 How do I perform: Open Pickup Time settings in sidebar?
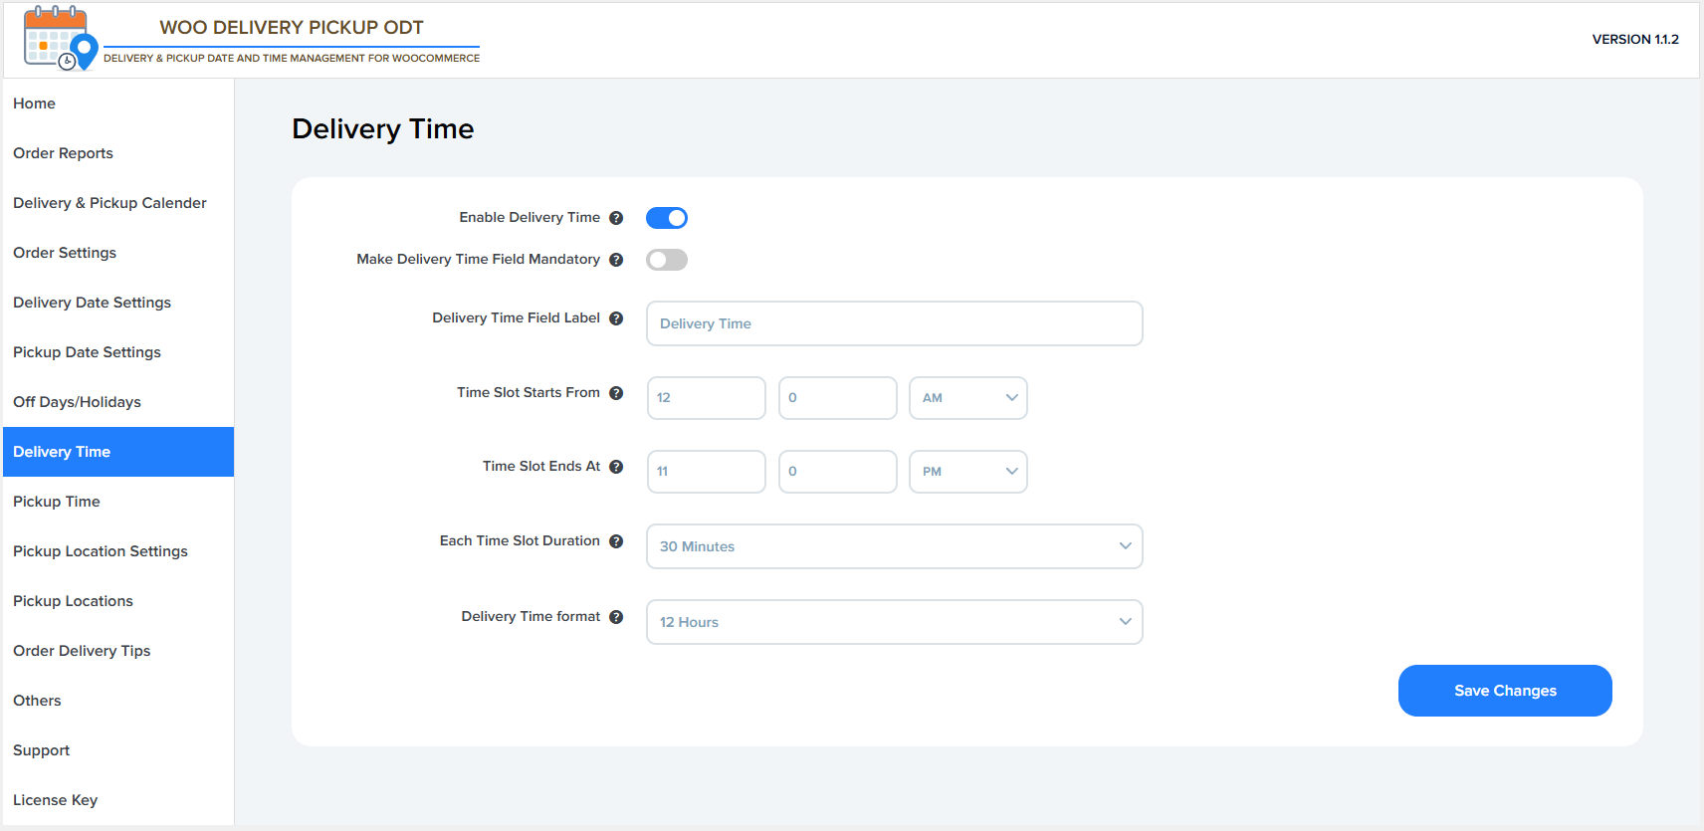point(57,502)
